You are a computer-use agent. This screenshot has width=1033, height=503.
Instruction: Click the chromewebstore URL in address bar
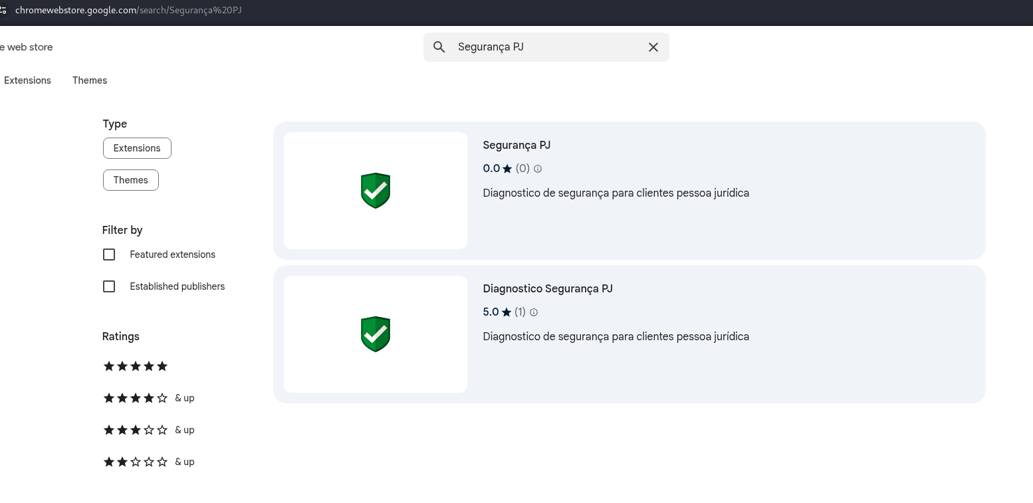[x=128, y=10]
